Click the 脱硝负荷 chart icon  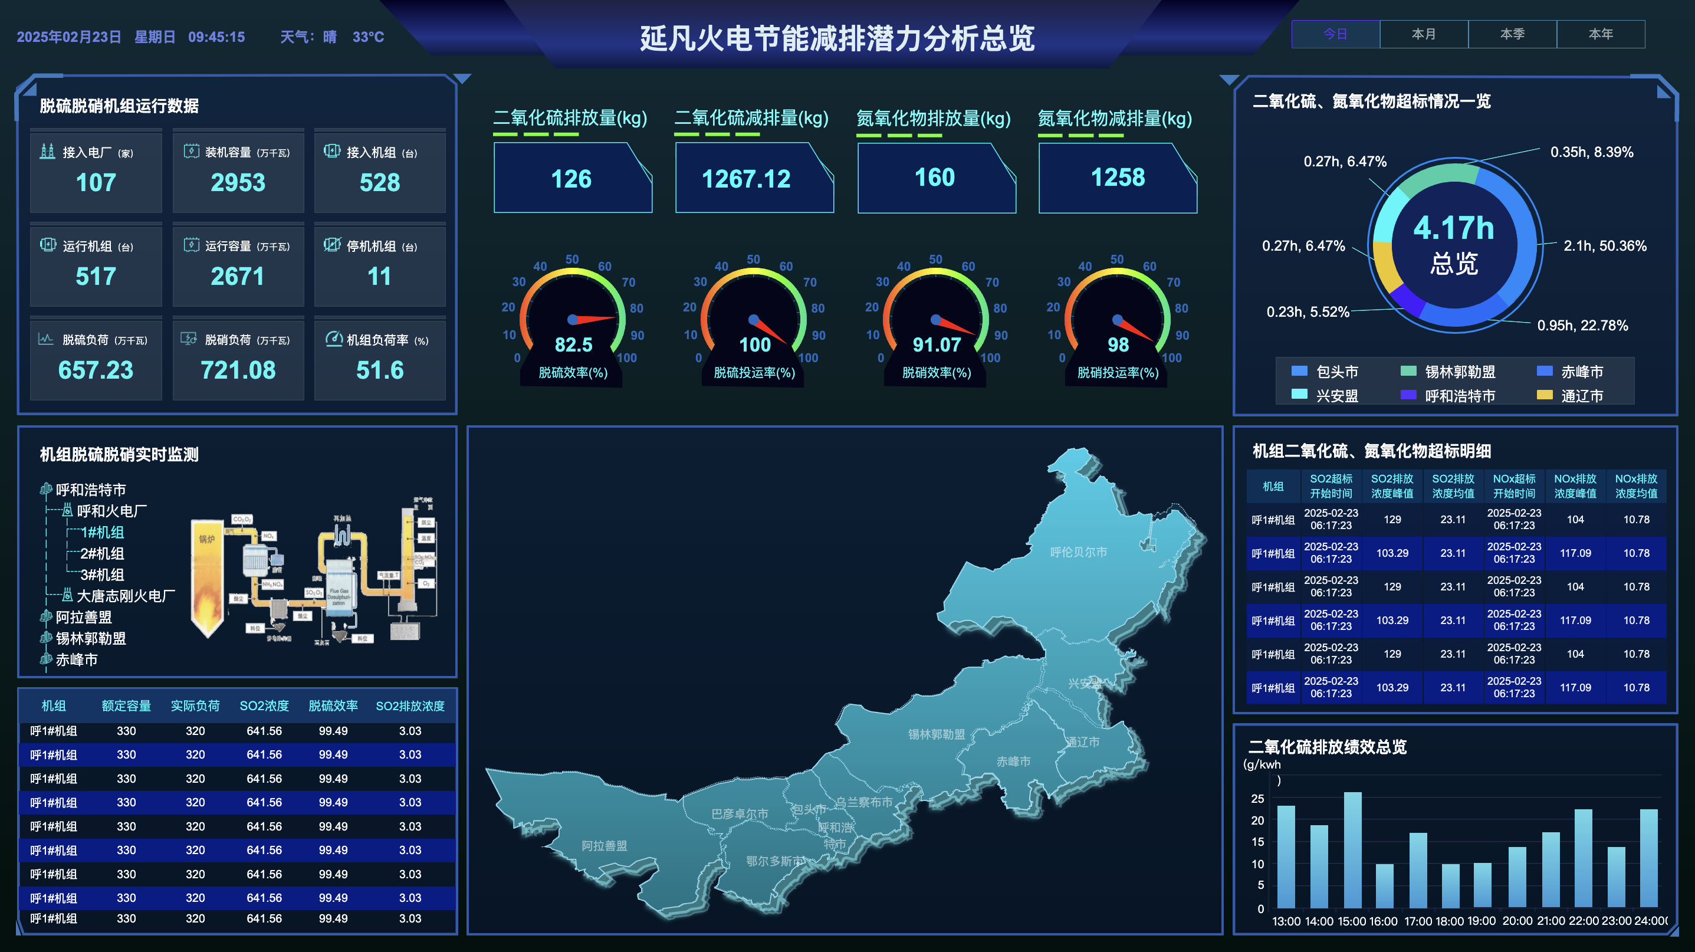tap(189, 340)
